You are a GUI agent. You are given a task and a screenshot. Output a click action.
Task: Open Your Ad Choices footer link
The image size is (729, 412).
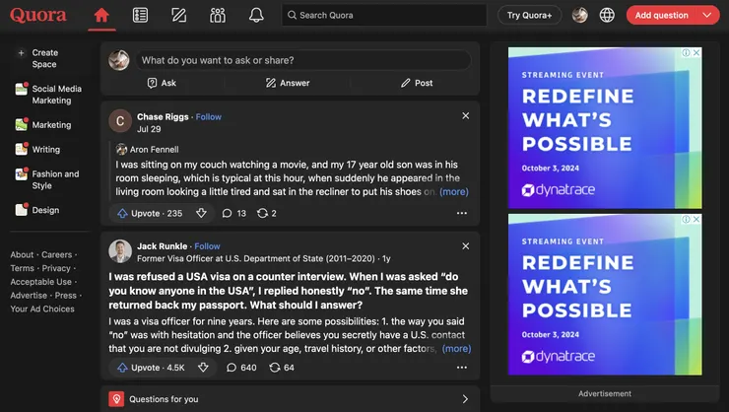[x=42, y=309]
